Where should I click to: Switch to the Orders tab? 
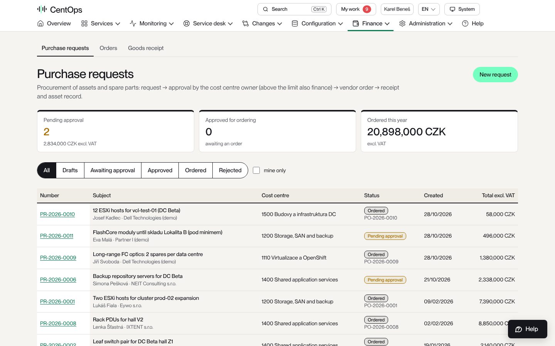tap(108, 48)
